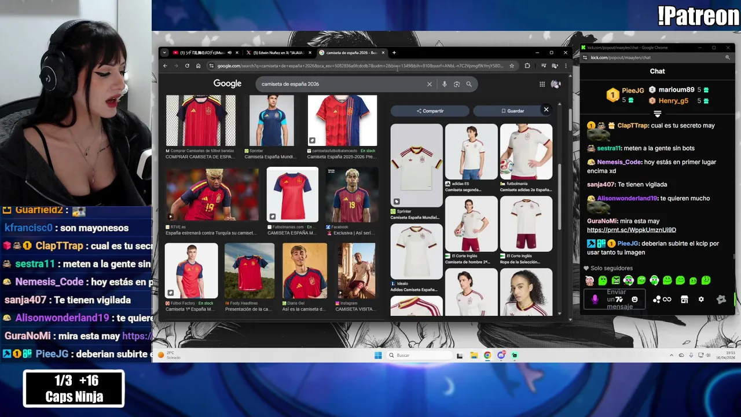Click the star badge icon in chat

click(721, 299)
